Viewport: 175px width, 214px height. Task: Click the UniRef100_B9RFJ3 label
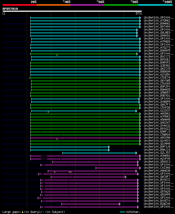click(157, 132)
